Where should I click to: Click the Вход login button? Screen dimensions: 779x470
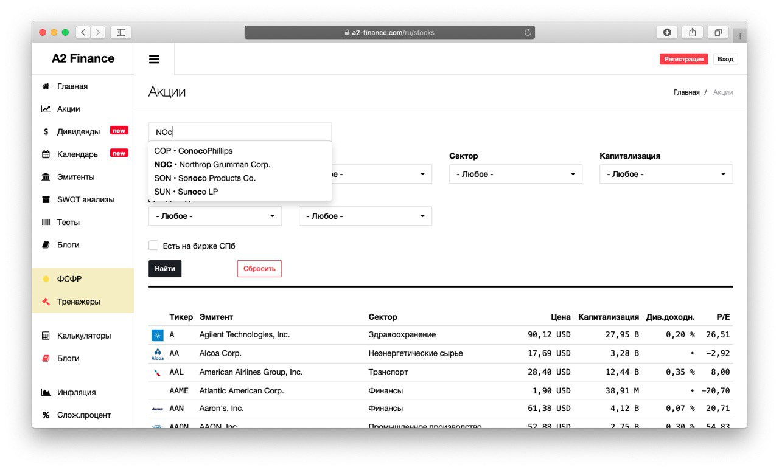[x=725, y=59]
